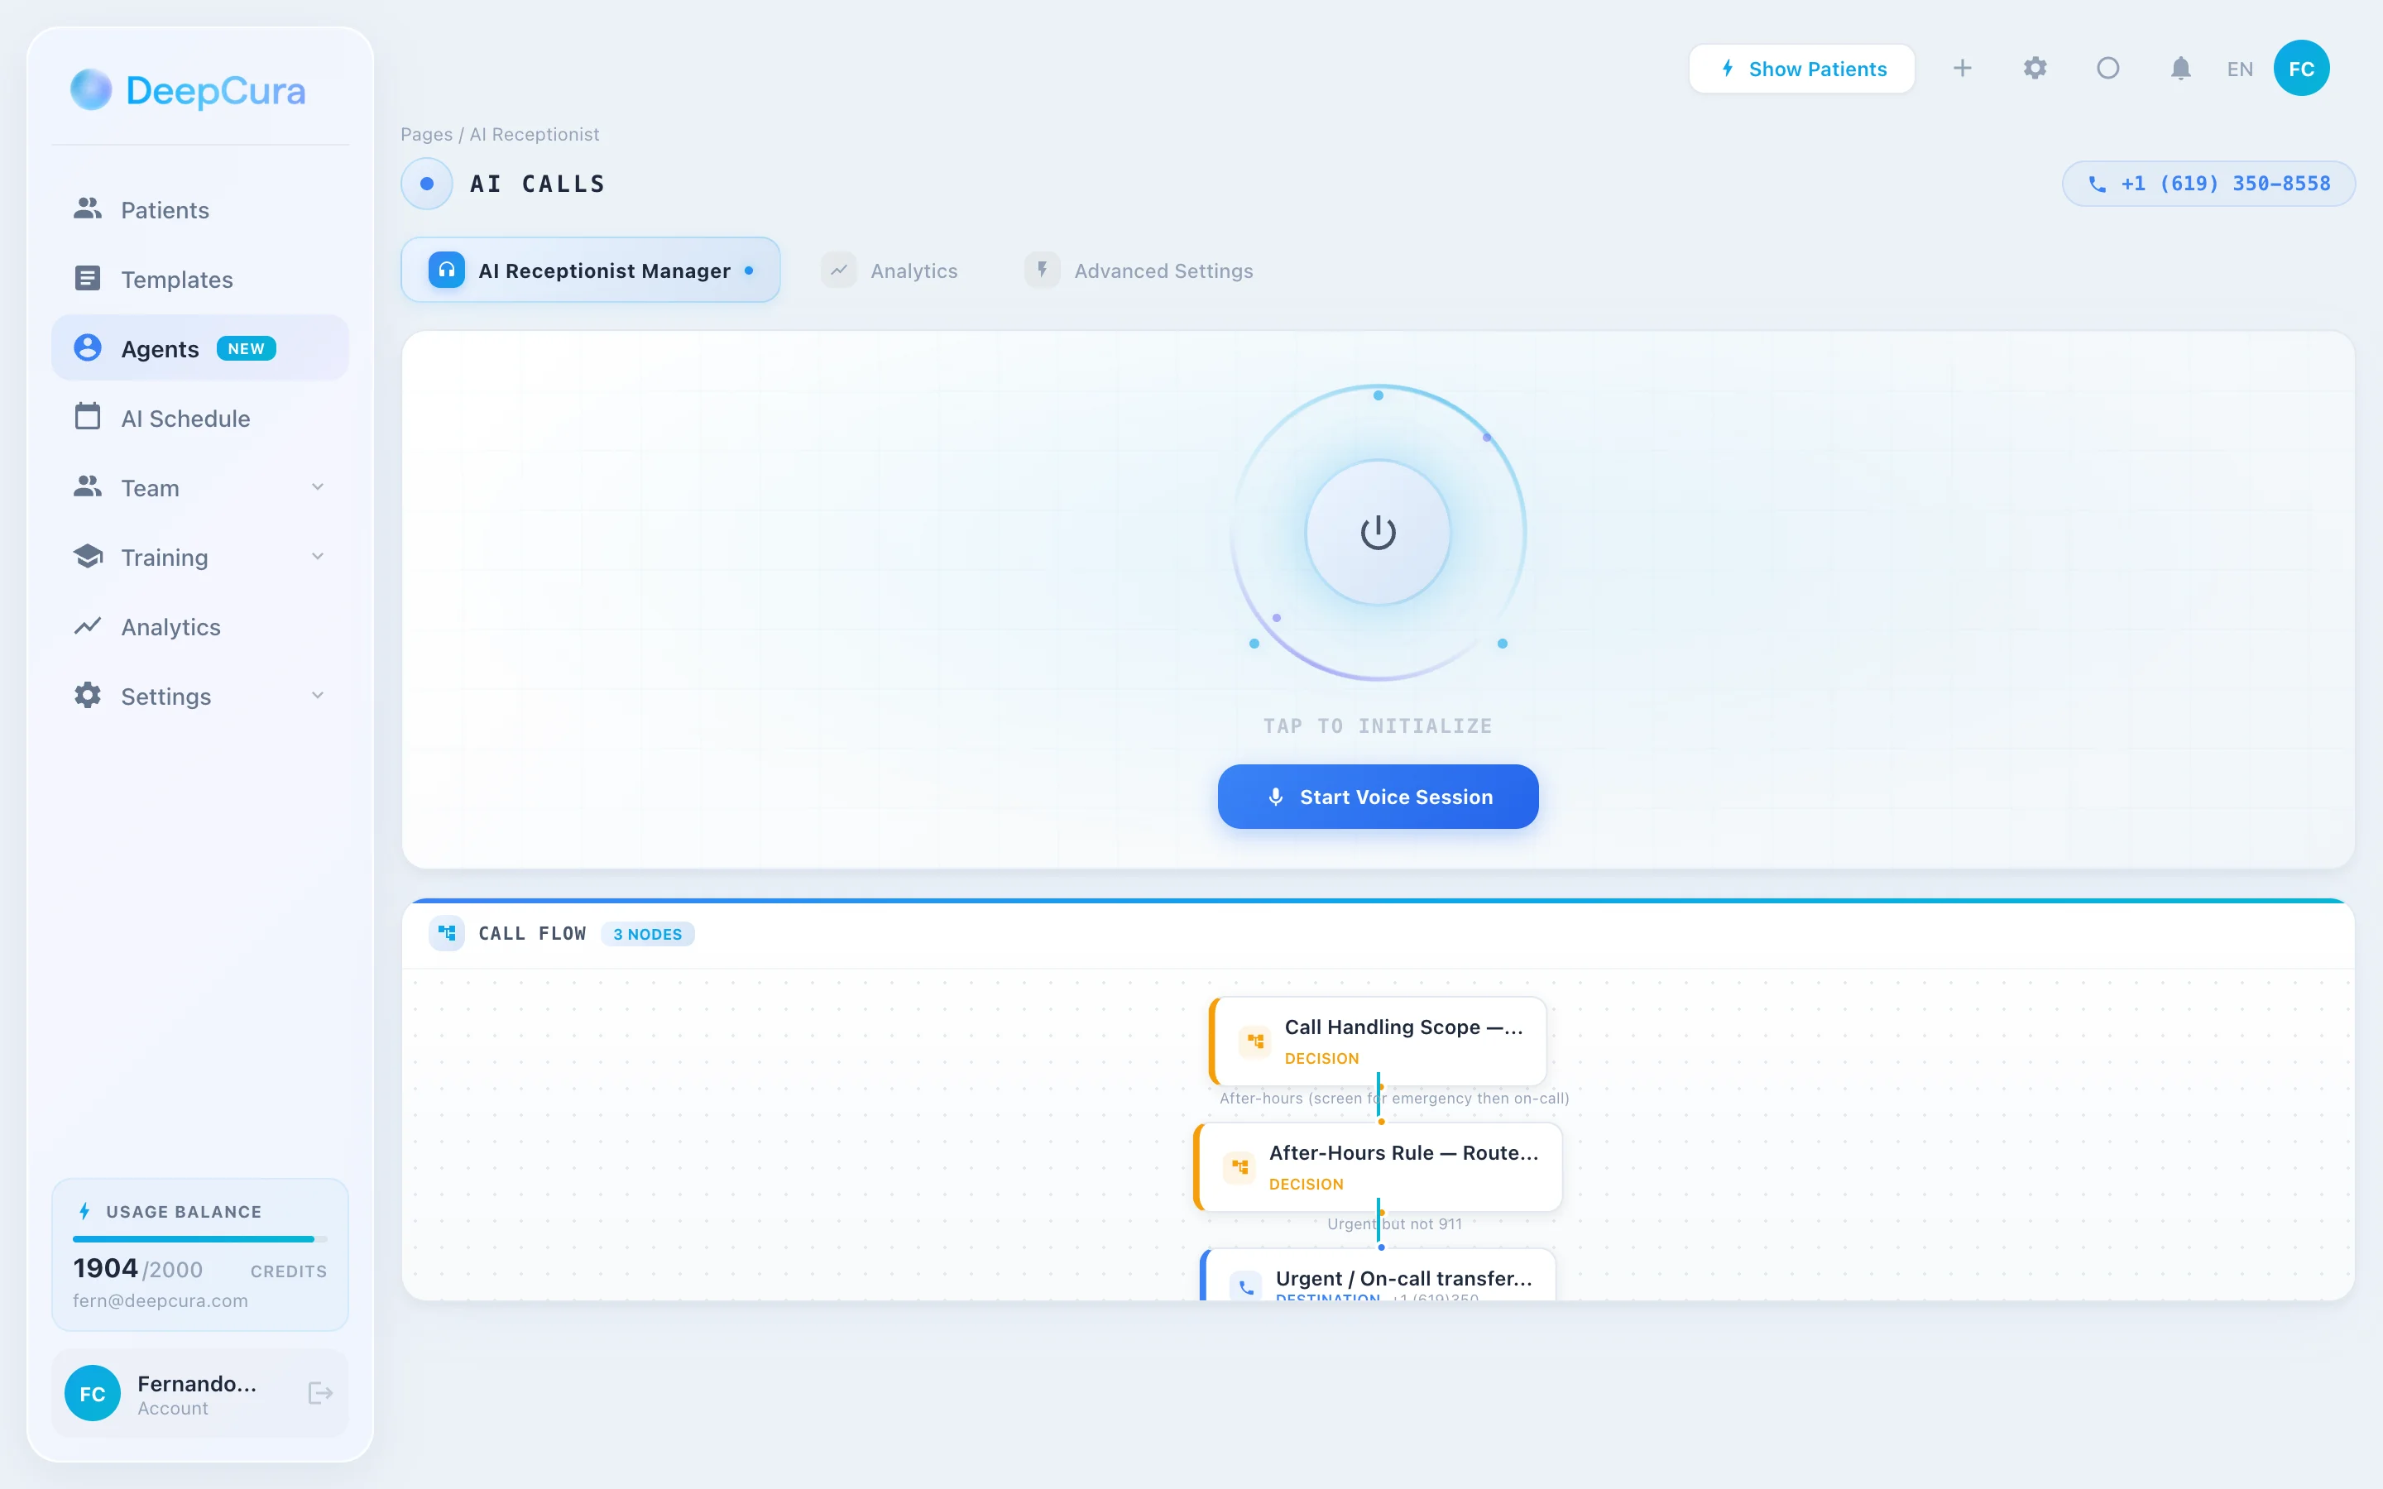
Task: Click the Call Flow node-graph icon
Action: [x=447, y=932]
